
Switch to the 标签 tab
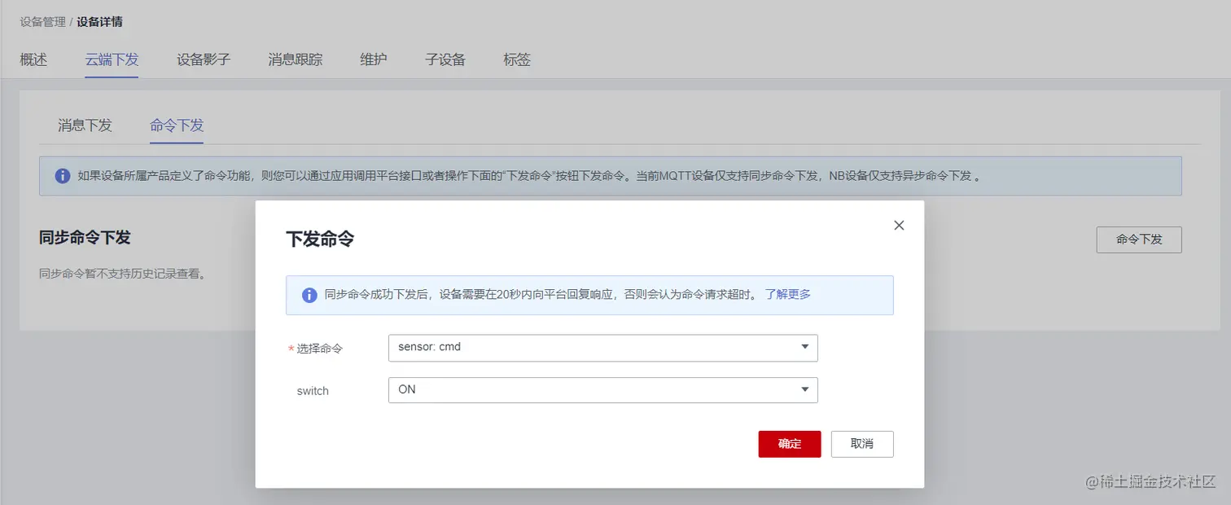point(517,59)
